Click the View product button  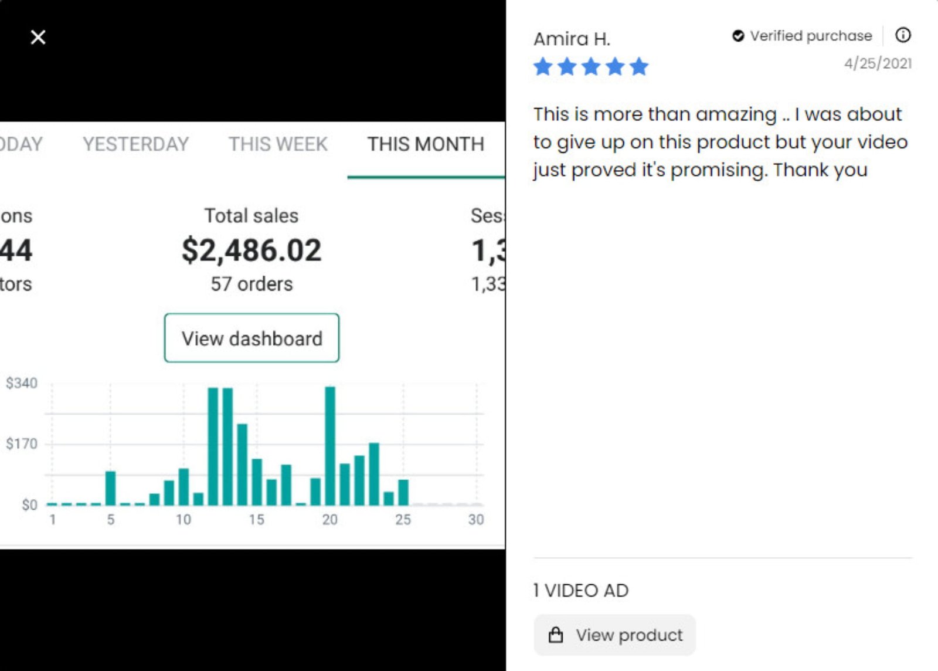tap(614, 635)
